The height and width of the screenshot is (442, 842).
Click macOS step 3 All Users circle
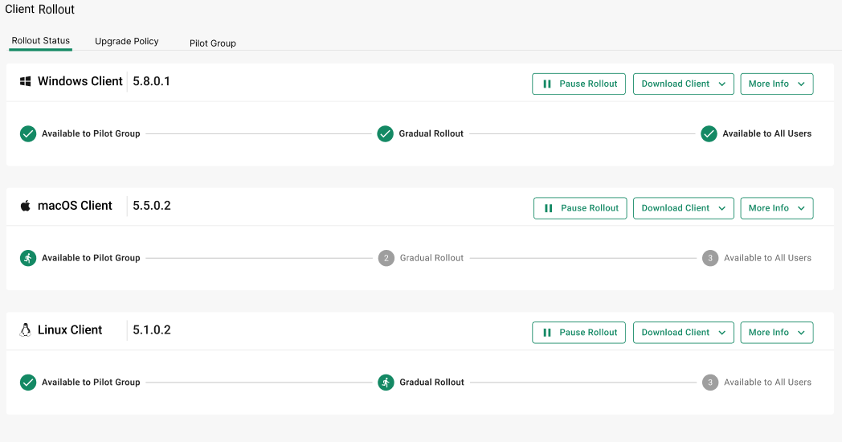[709, 258]
